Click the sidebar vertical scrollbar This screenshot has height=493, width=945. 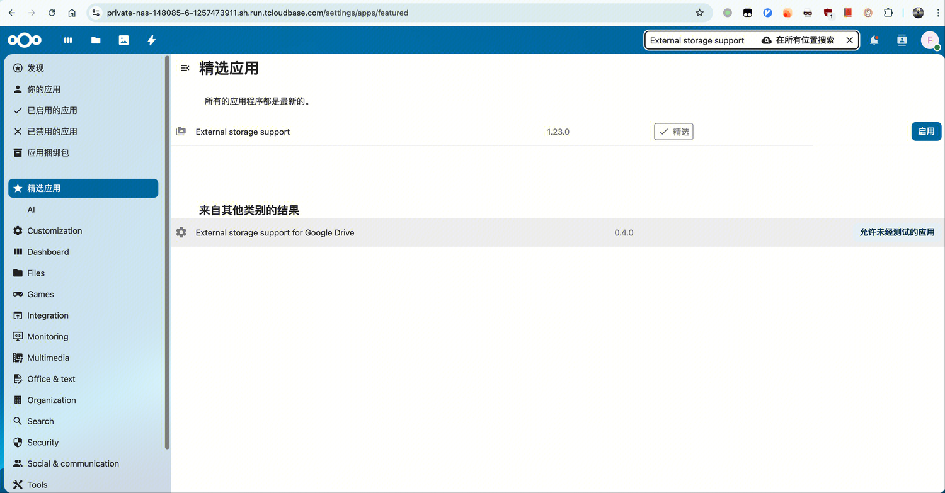click(167, 252)
